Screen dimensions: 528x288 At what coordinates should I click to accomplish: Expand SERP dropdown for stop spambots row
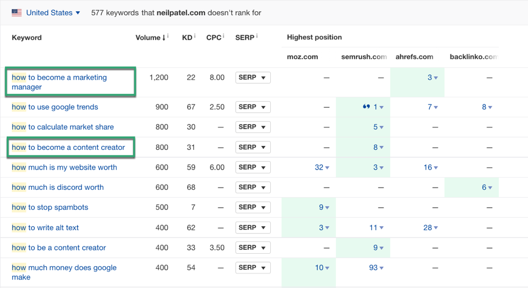[253, 207]
